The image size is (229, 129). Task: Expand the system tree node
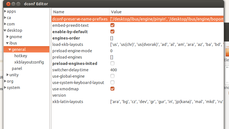(x=5, y=87)
